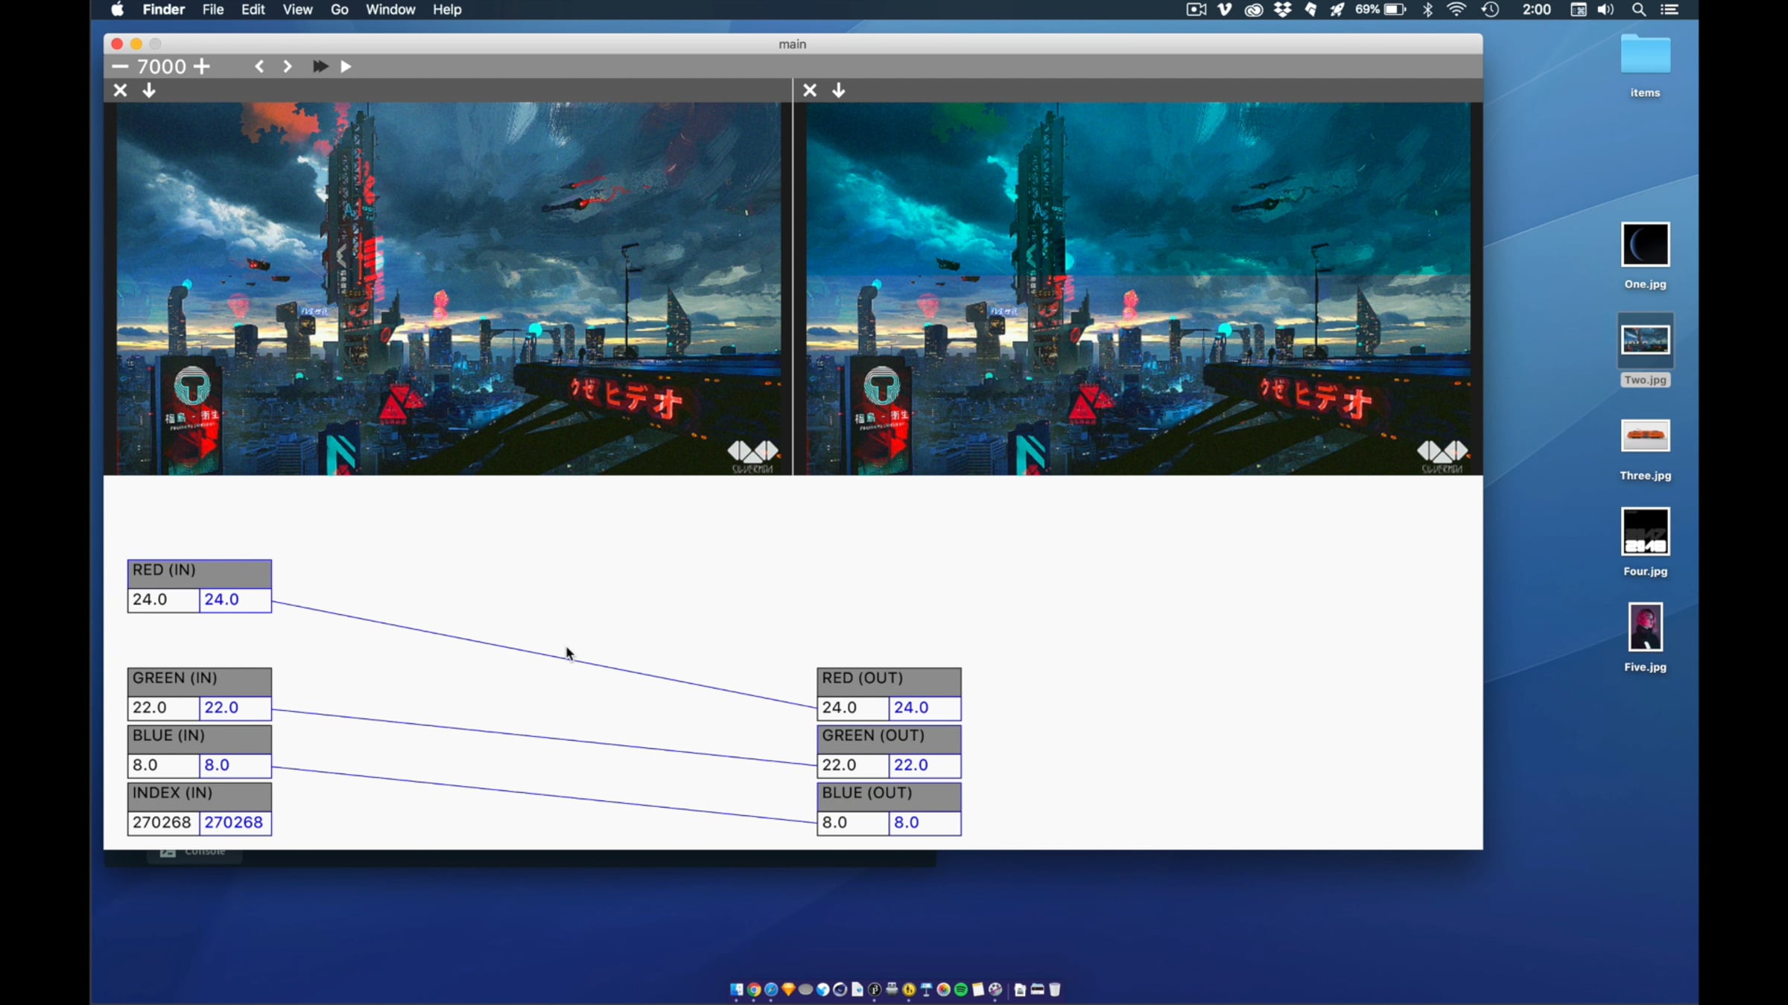Open the Window menu
The height and width of the screenshot is (1005, 1788).
coord(390,10)
